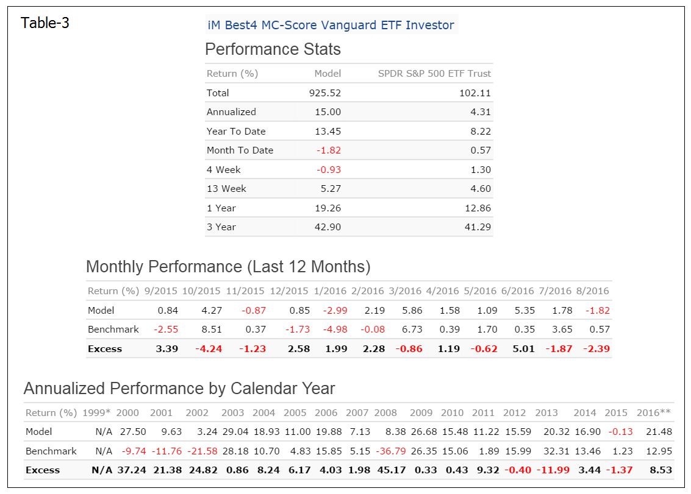This screenshot has height=494, width=691.
Task: Select the Model value 5.35 for 6/2016
Action: coord(525,311)
